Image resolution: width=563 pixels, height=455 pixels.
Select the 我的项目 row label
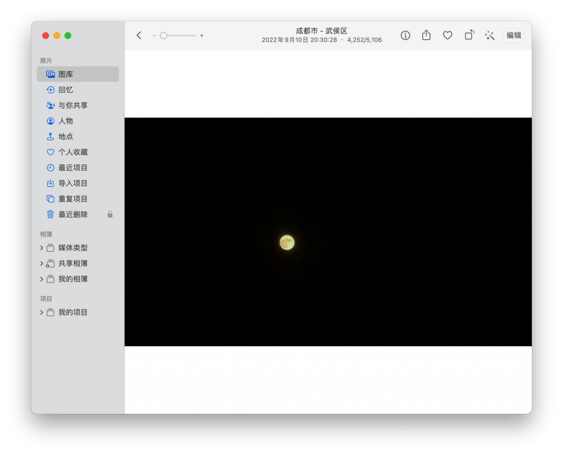(73, 312)
